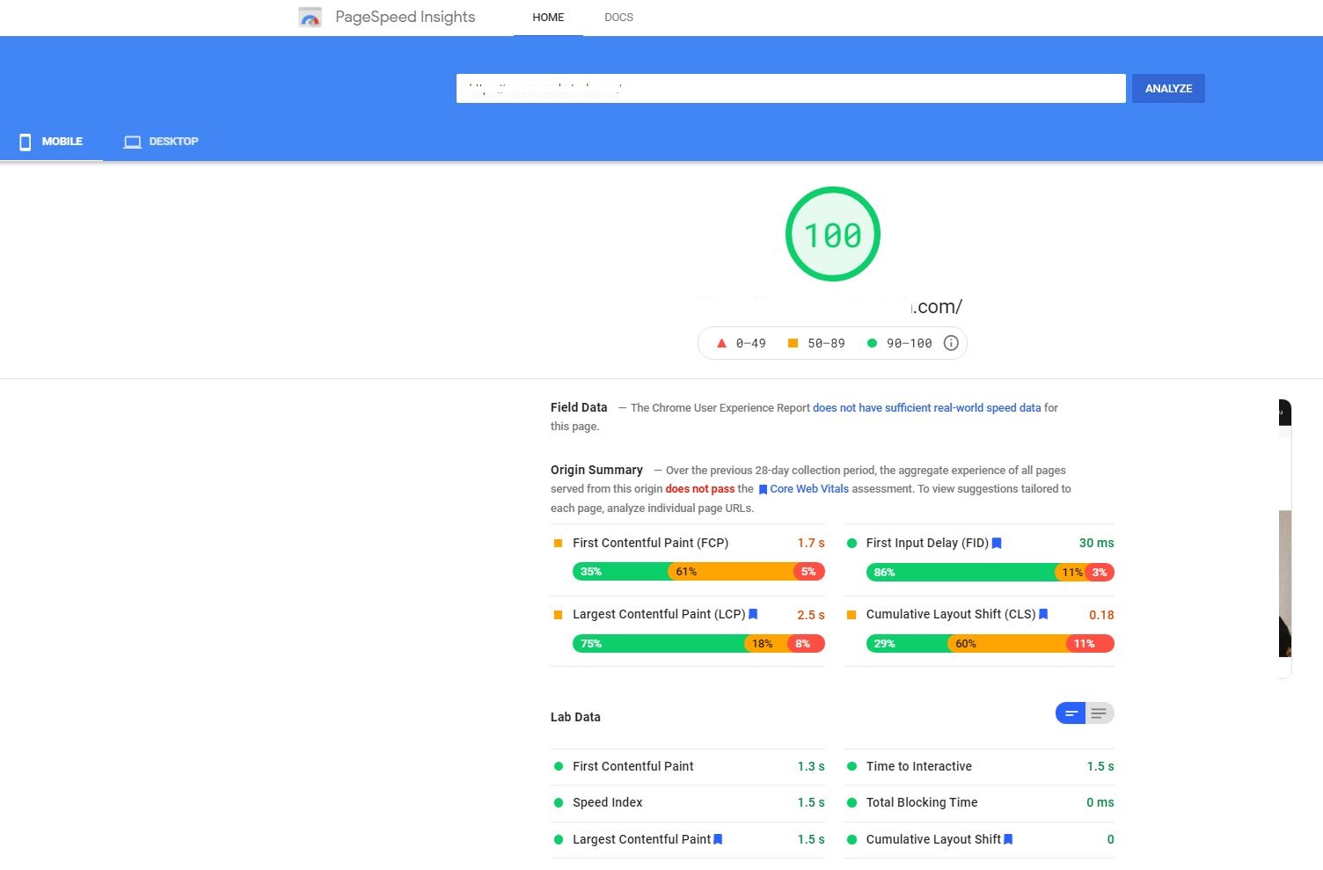Click the '0.18' CLS value
Image resolution: width=1323 pixels, height=870 pixels.
(1101, 615)
